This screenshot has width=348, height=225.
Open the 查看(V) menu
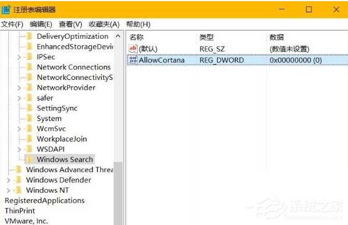[70, 24]
